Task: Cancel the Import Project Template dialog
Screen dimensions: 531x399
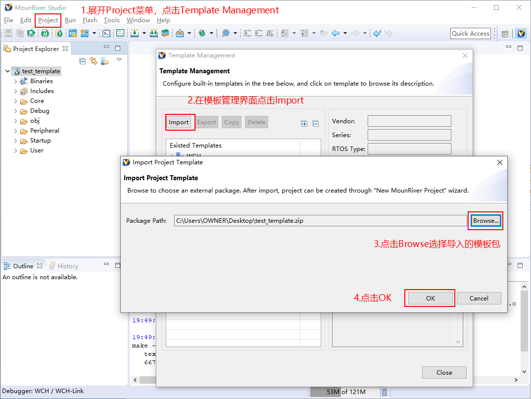Action: [x=479, y=299]
